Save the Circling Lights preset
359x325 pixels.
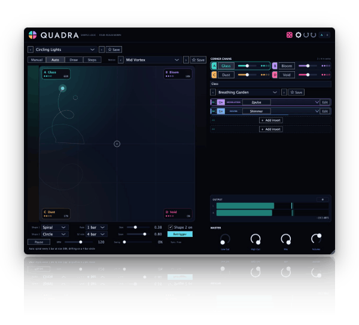click(x=114, y=50)
